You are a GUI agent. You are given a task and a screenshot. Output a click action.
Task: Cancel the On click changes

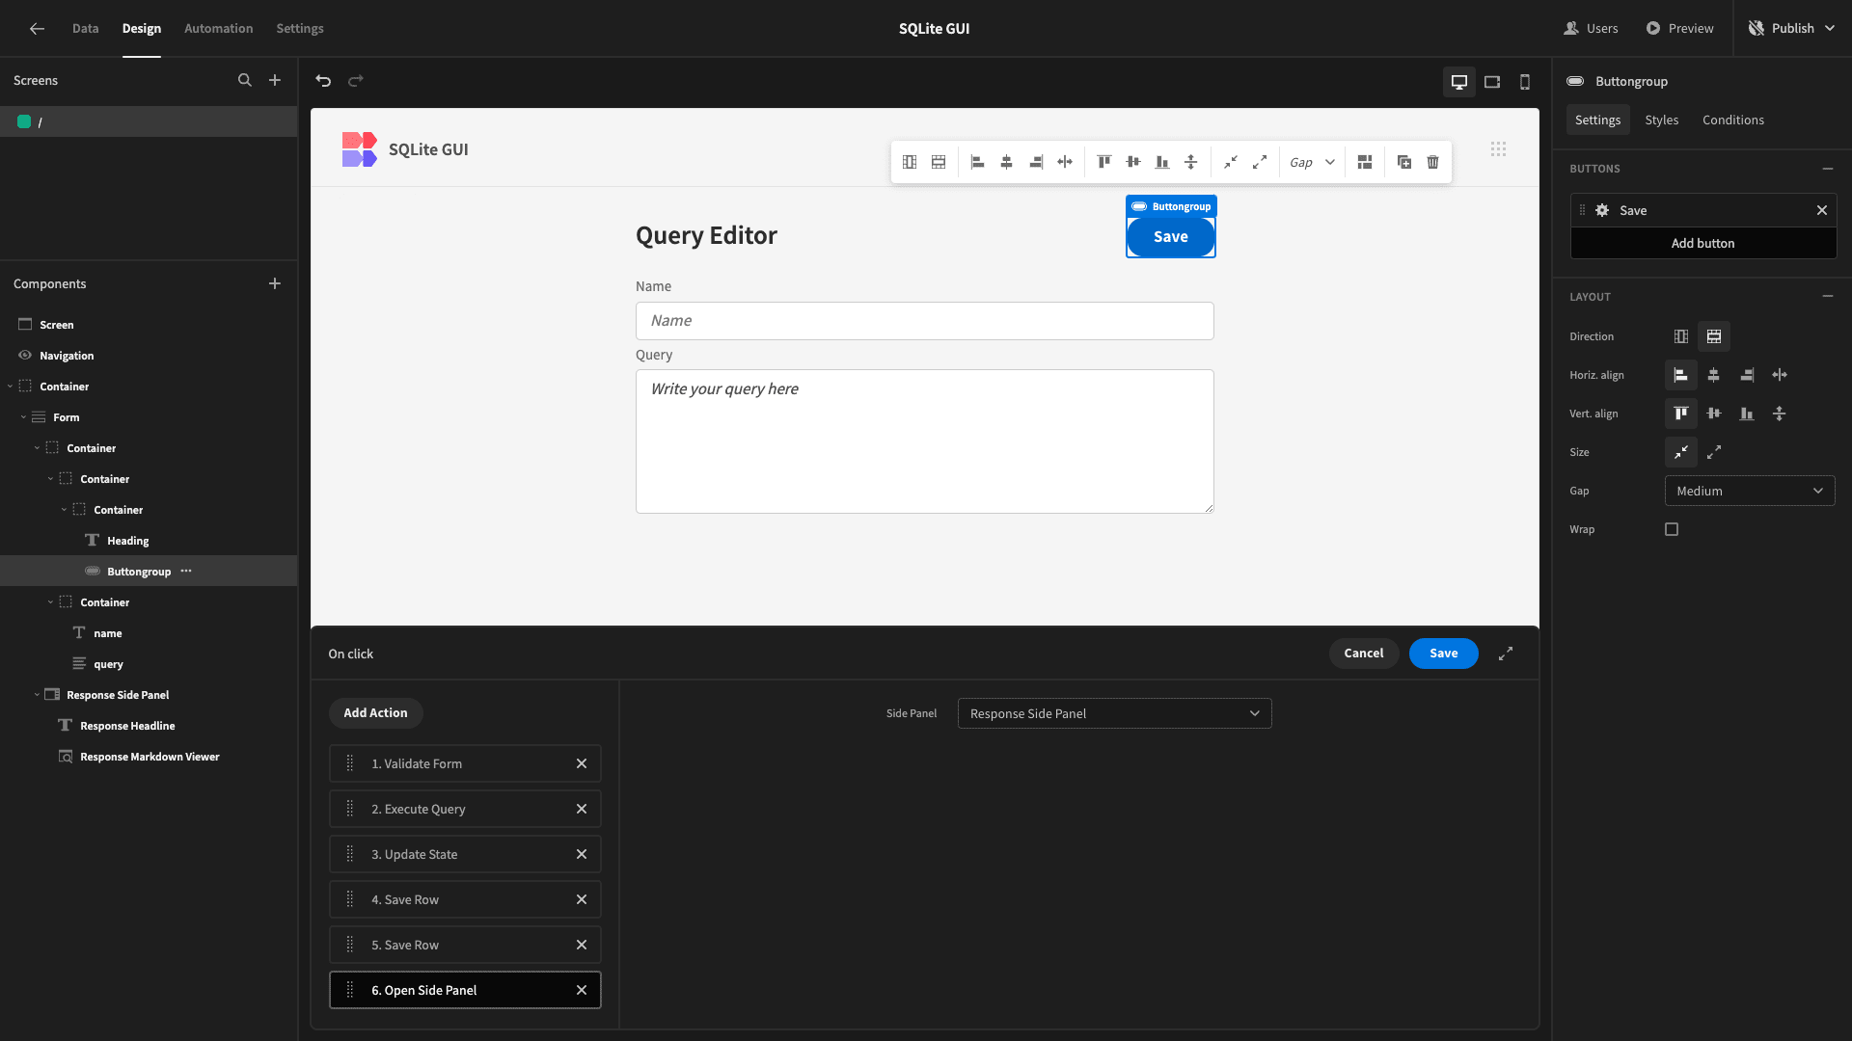point(1364,654)
